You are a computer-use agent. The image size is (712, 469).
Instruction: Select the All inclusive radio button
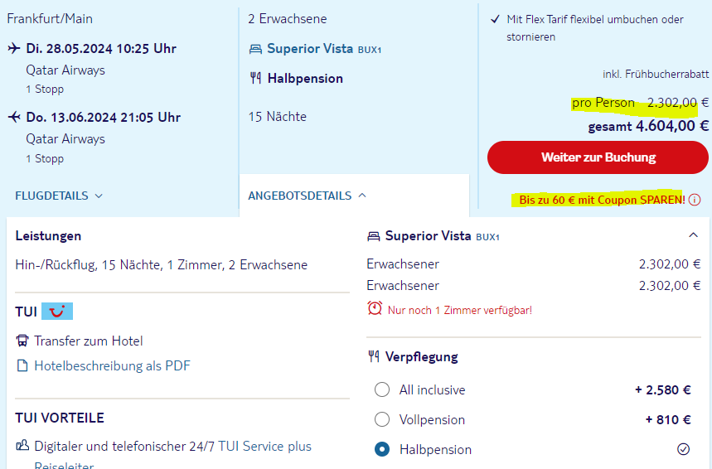(382, 389)
